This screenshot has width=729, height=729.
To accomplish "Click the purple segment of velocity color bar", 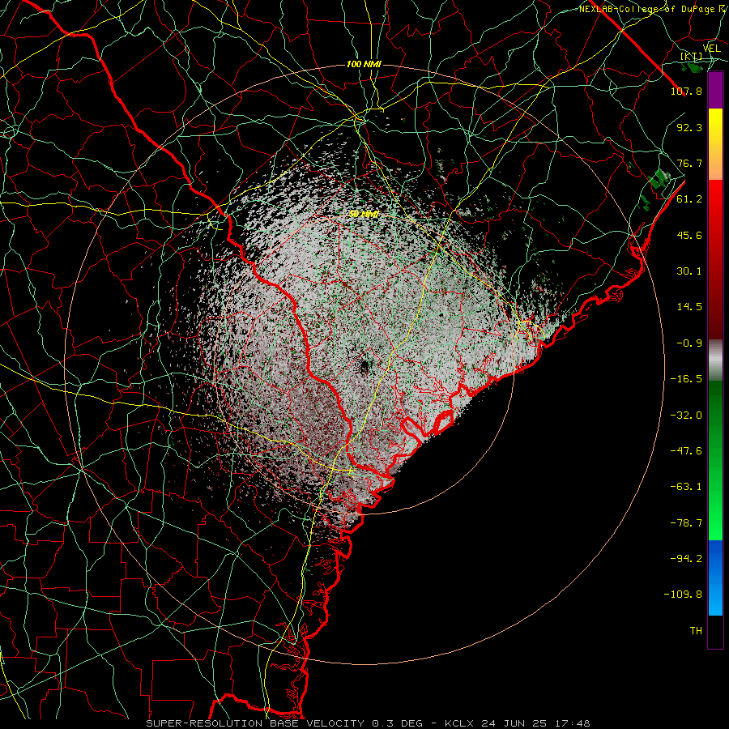I will click(715, 90).
